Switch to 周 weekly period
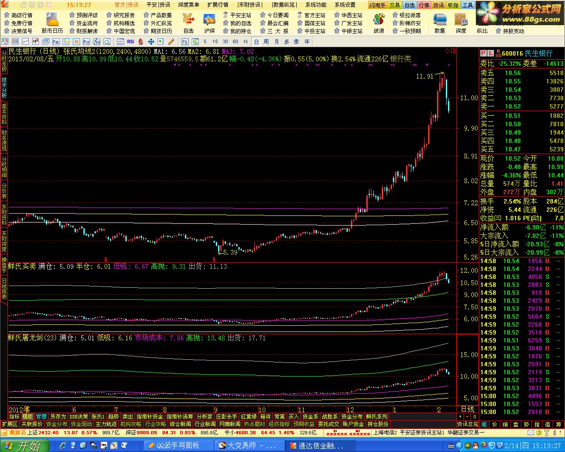The width and height of the screenshot is (565, 452). point(266,41)
